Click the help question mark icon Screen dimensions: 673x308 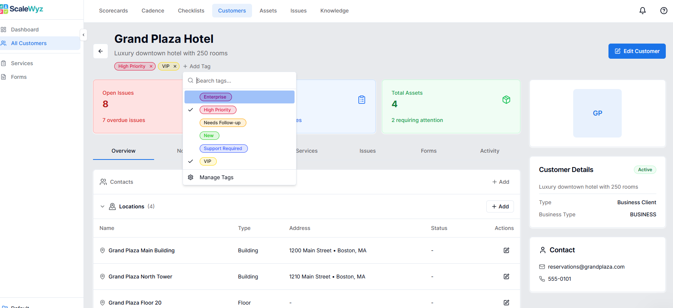664,11
